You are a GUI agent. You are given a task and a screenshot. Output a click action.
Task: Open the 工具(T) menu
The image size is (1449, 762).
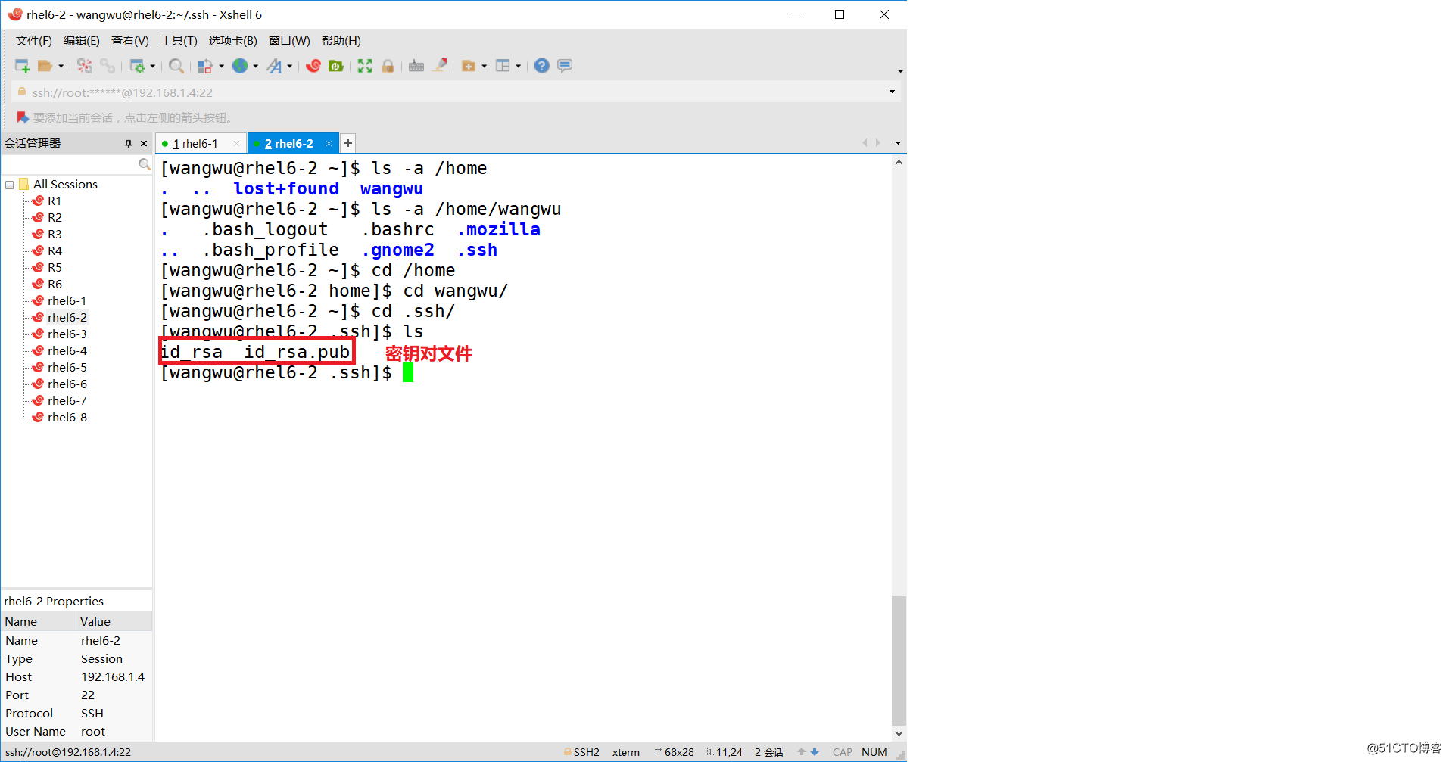pyautogui.click(x=179, y=41)
